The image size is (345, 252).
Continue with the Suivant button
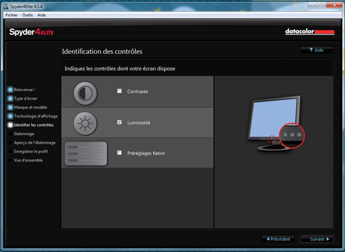pyautogui.click(x=317, y=239)
